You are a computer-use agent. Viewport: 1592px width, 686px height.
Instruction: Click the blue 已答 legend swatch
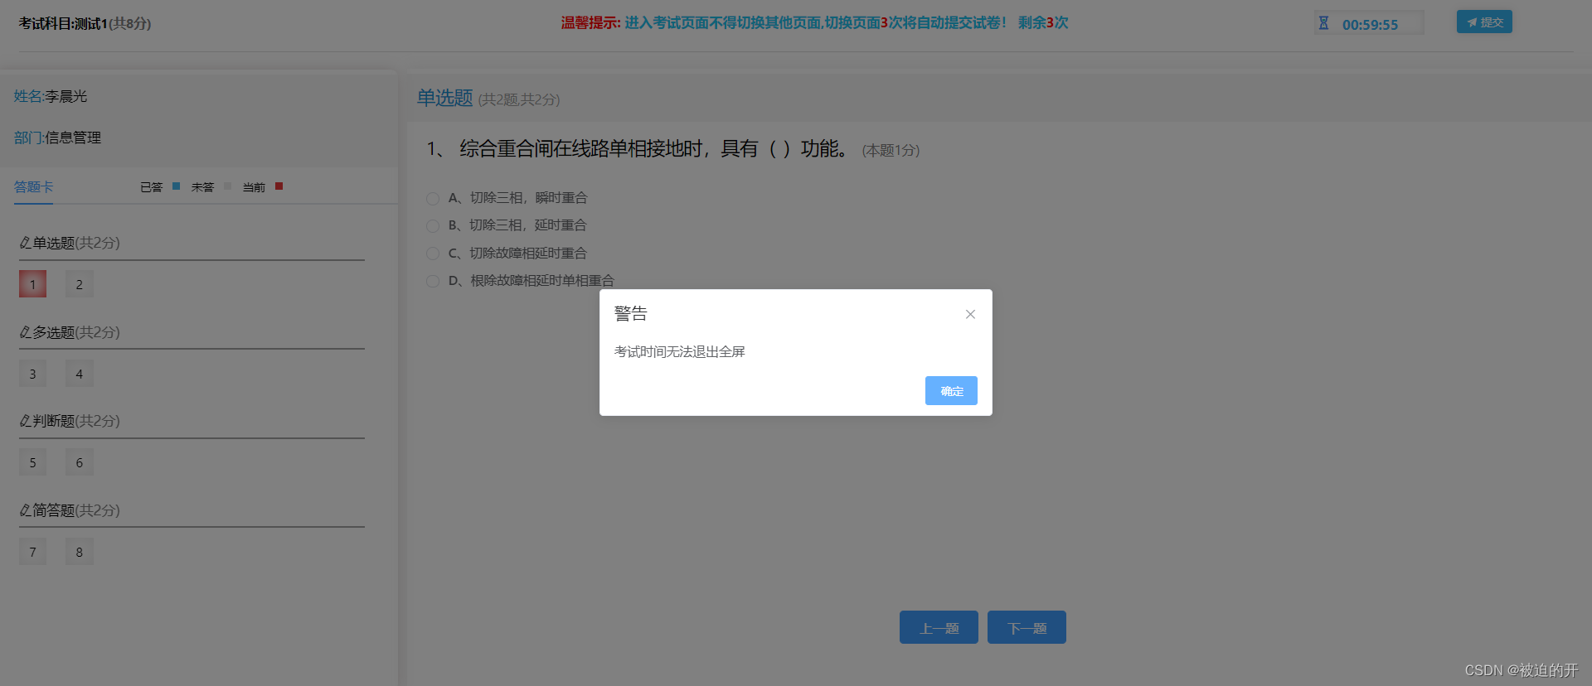(x=176, y=186)
